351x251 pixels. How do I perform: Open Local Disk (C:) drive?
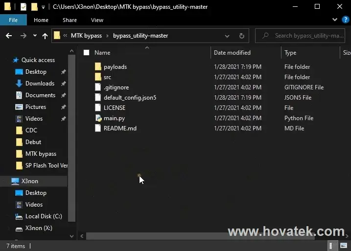tap(44, 216)
